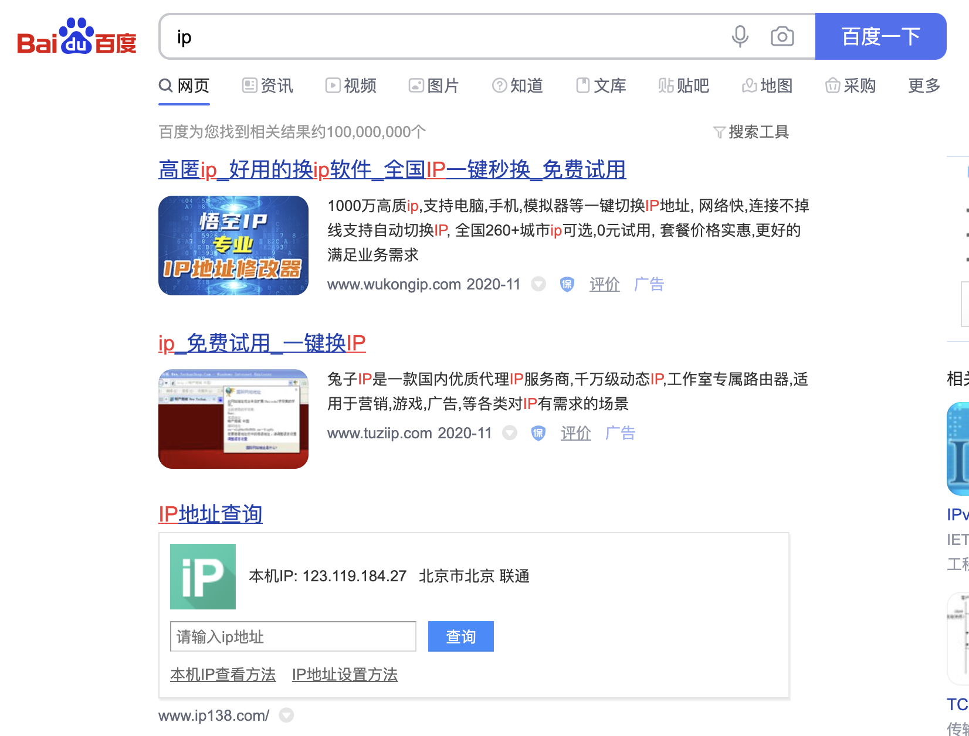Screen dimensions: 969x736
Task: Click www.tuziip.com URL text
Action: click(x=380, y=433)
